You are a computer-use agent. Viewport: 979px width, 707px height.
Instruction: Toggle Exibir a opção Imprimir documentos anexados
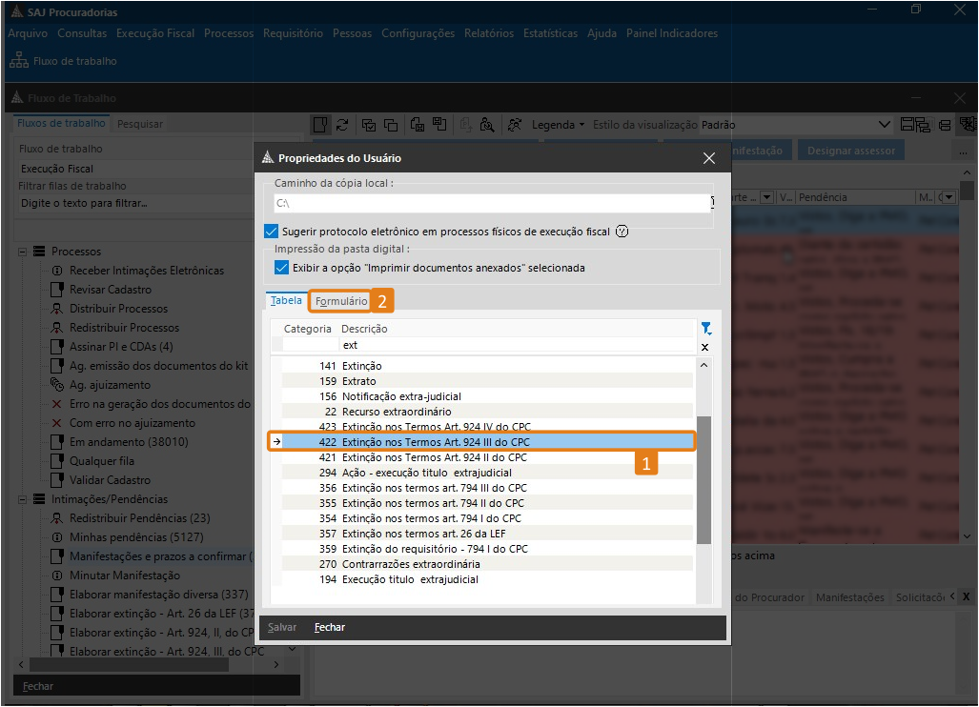coord(281,268)
